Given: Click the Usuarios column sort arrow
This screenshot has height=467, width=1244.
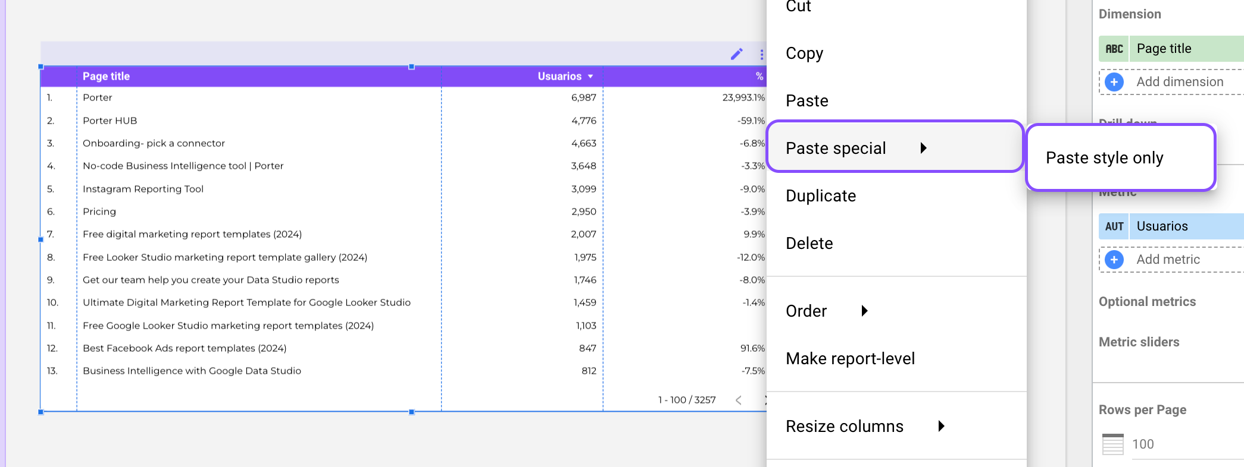Looking at the screenshot, I should click(590, 76).
